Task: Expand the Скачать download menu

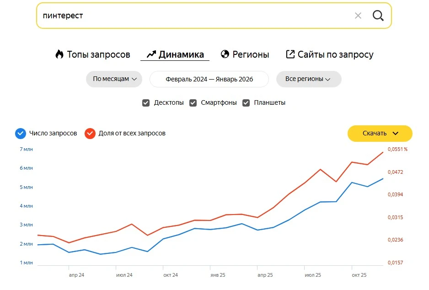Action: [380, 134]
